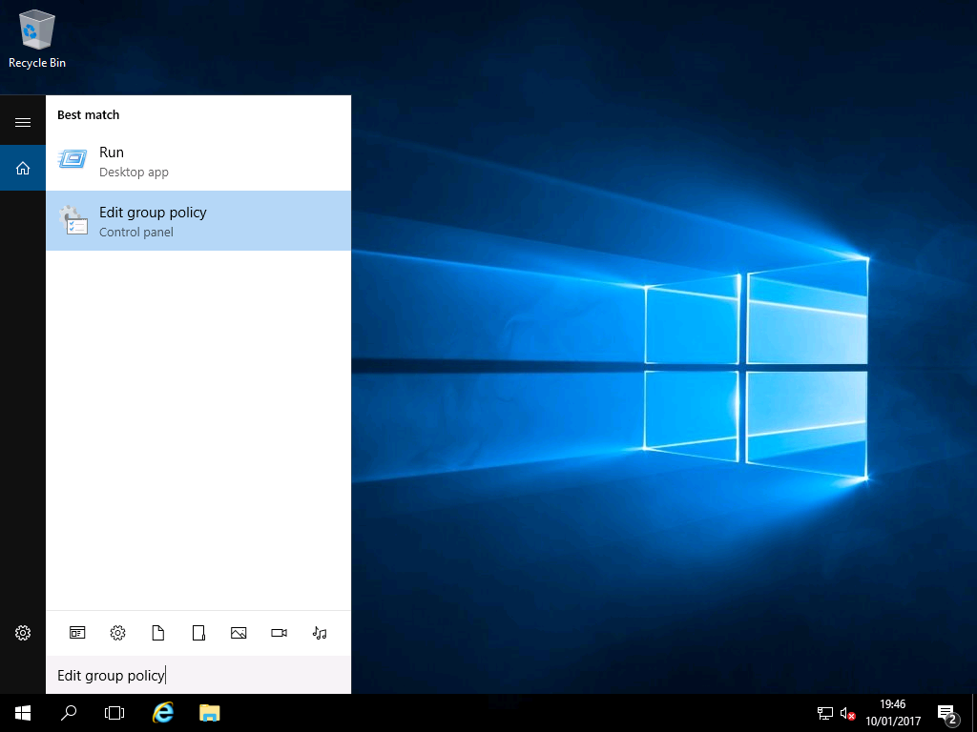Click the search box containing 'Edit group policy'
This screenshot has height=732, width=977.
[x=198, y=676]
